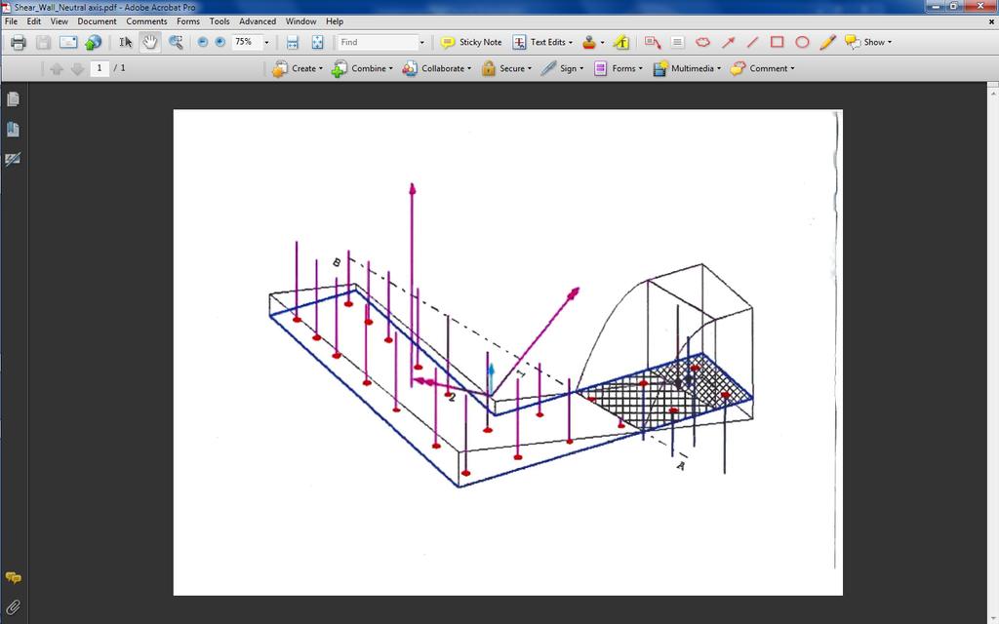
Task: Open the Tools menu
Action: 220,21
